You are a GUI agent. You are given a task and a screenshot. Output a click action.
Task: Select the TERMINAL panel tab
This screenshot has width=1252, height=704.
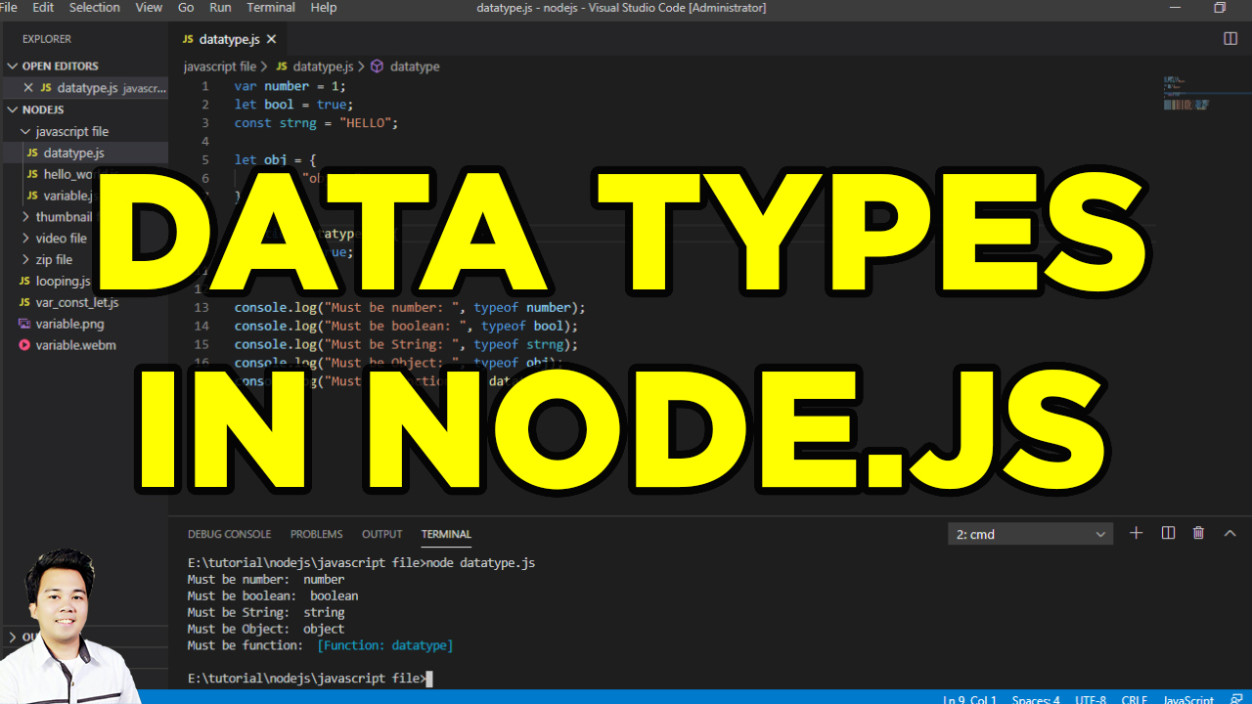coord(446,534)
